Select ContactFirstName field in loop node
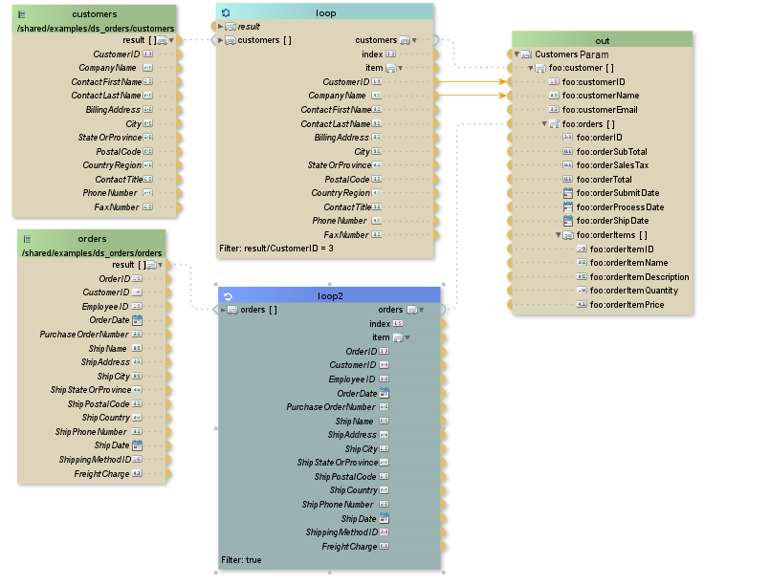The image size is (770, 585). tap(336, 110)
